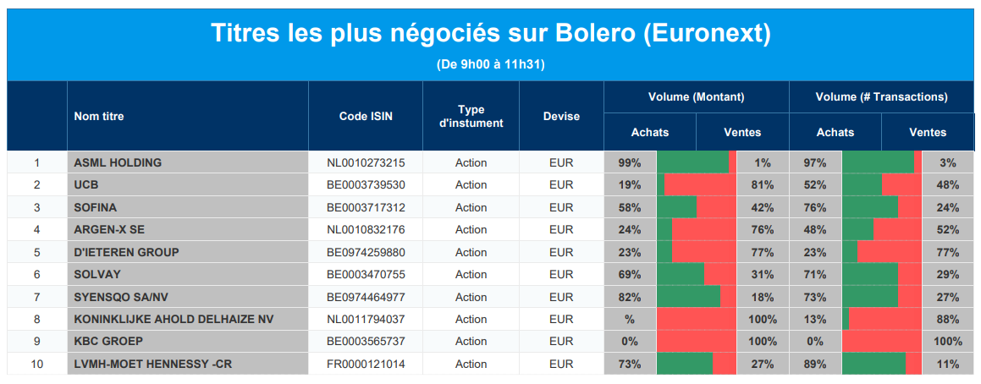Screen dimensions: 981x384
Task: Click the "Nom titre" column header
Action: 99,117
